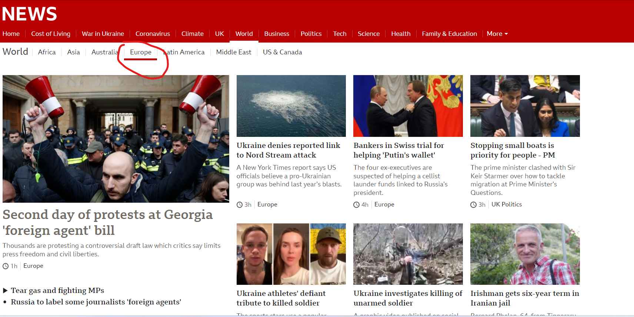Choose Asia in the World sub-navigation
634x317 pixels.
(x=73, y=52)
